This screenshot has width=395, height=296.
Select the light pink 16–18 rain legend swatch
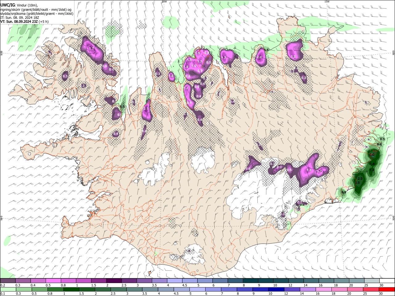[323, 289]
